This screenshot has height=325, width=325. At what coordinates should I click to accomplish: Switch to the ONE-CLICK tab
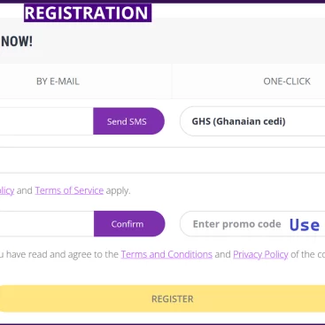tap(287, 81)
